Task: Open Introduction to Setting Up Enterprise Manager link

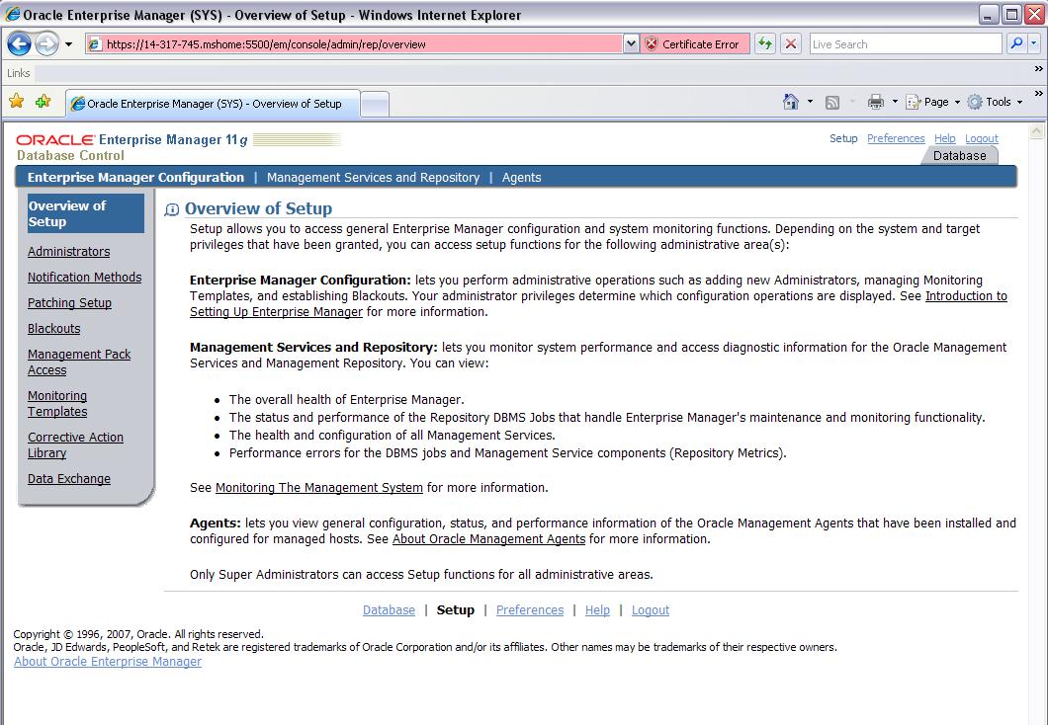Action: [966, 295]
